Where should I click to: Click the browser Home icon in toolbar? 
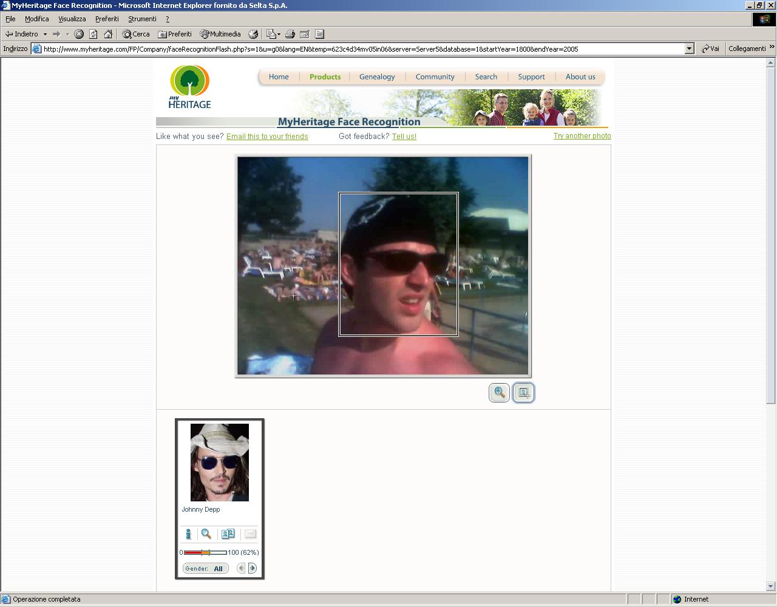[x=108, y=34]
